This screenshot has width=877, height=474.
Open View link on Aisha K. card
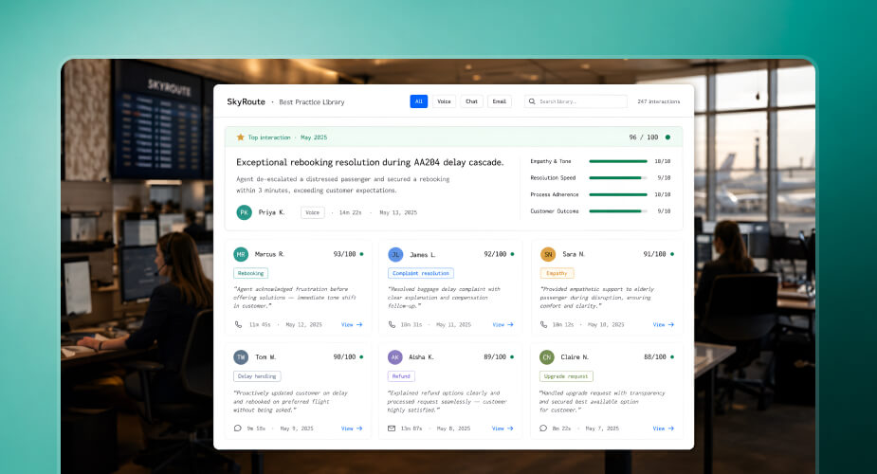pos(502,428)
